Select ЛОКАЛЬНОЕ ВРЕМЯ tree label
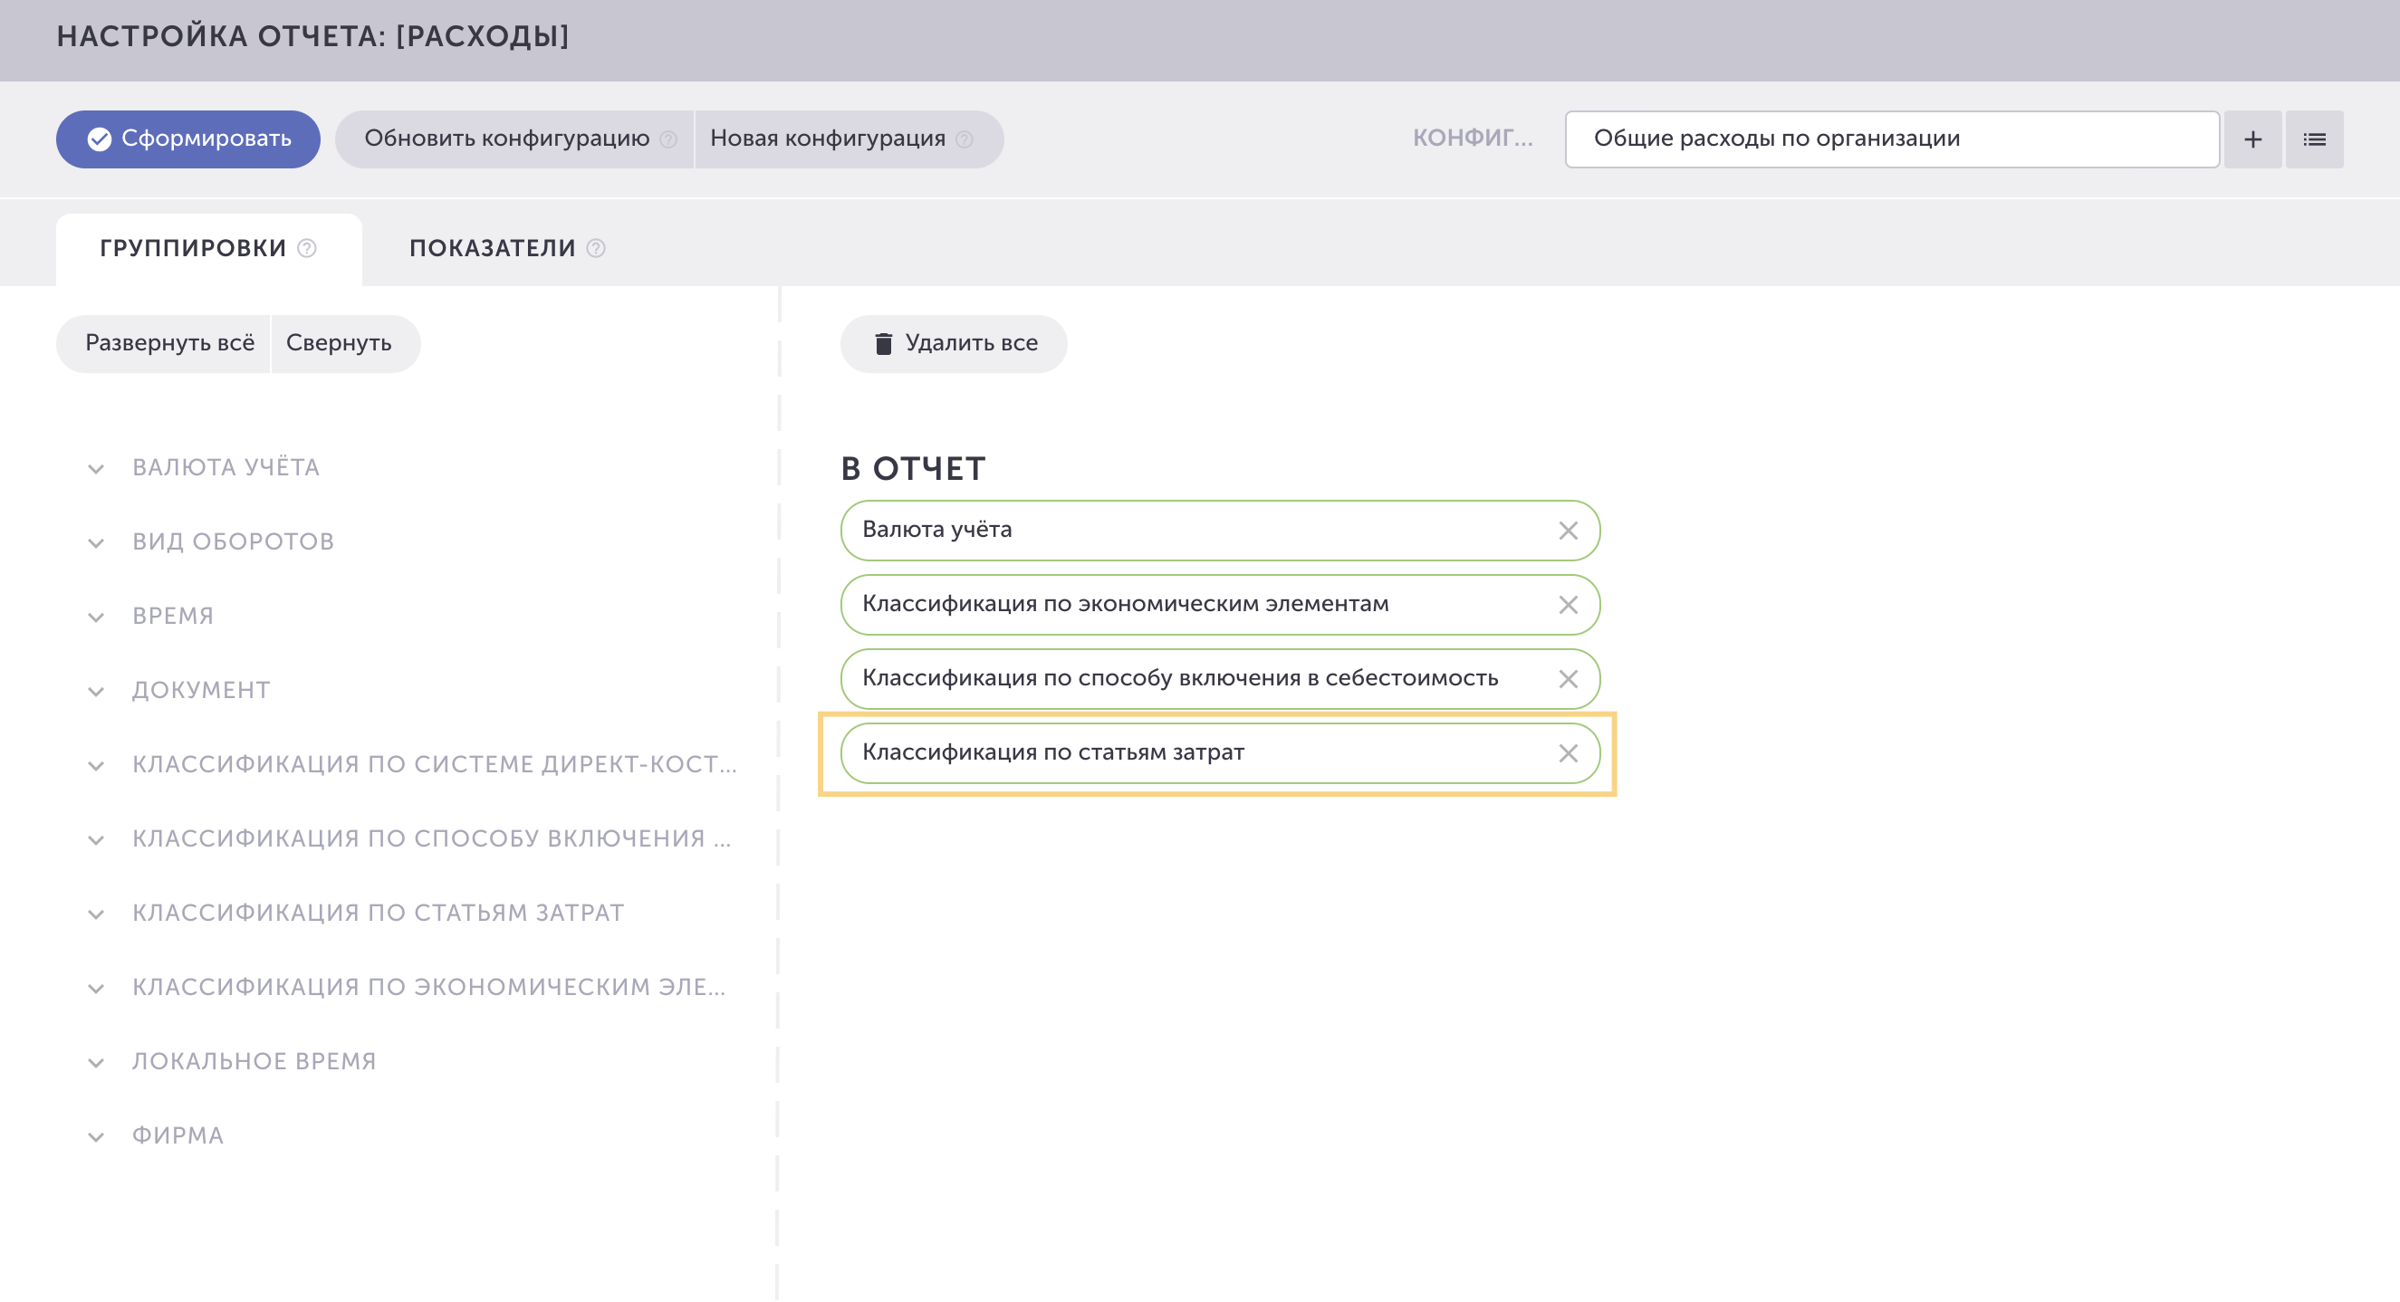This screenshot has width=2400, height=1302. coord(254,1062)
